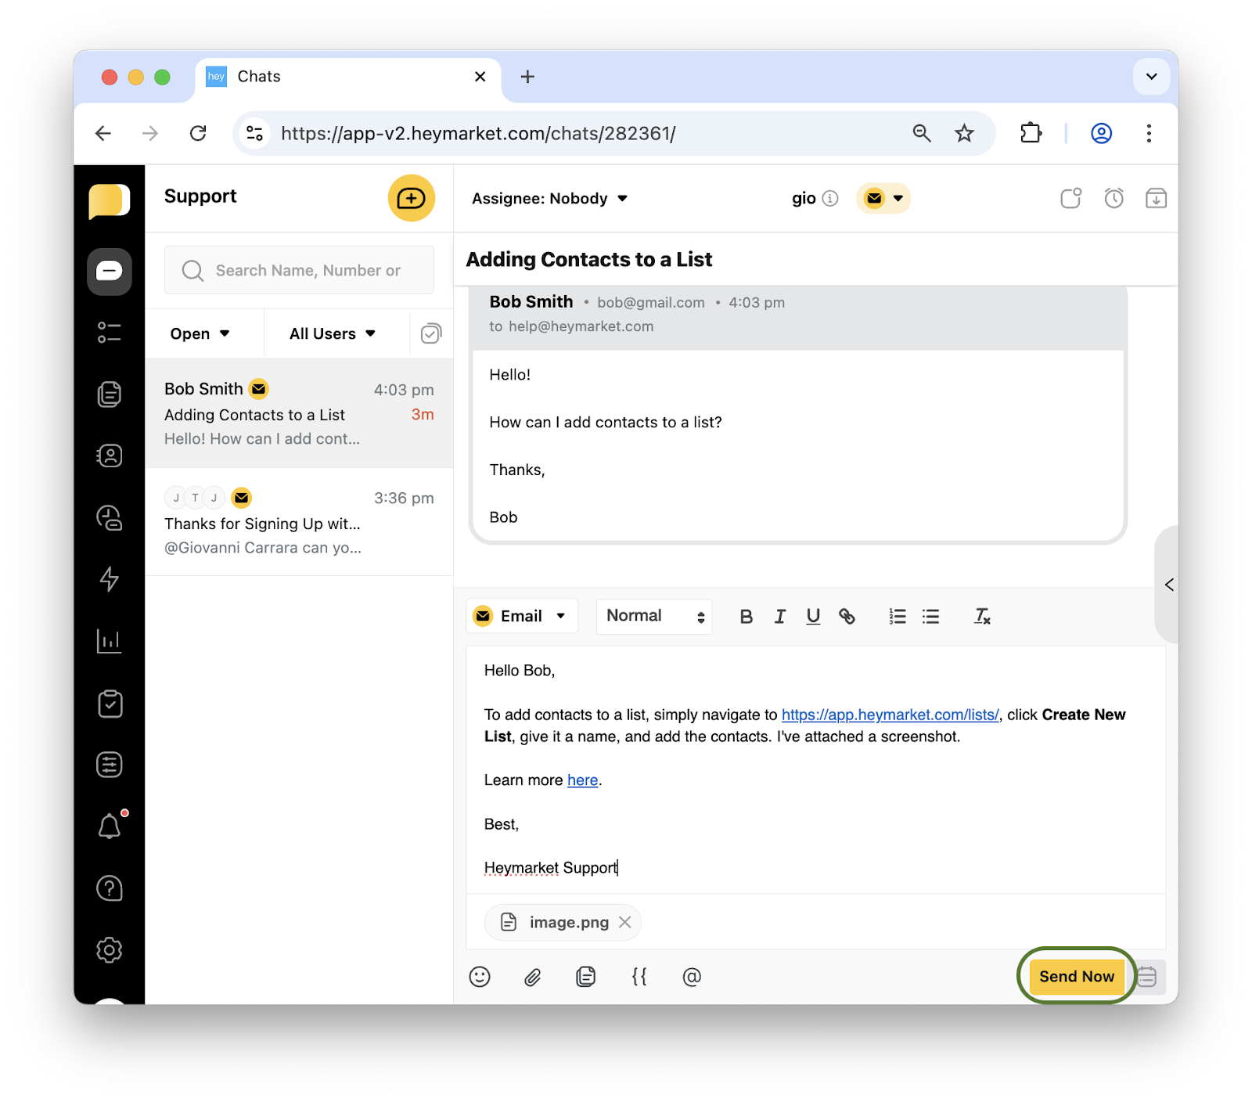Select the Chats browser tab
The image size is (1252, 1102).
[x=347, y=77]
